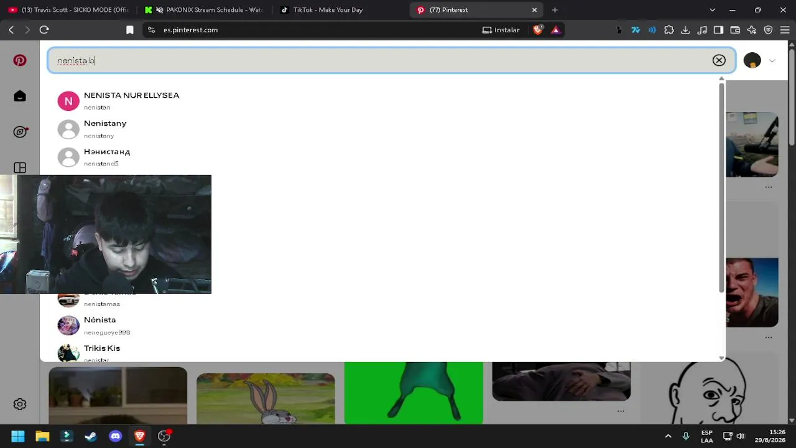
Task: Open the Brave VPN shield icon
Action: pyautogui.click(x=769, y=30)
